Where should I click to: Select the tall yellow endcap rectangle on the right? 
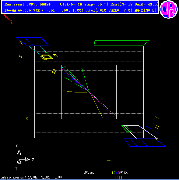point(157,128)
